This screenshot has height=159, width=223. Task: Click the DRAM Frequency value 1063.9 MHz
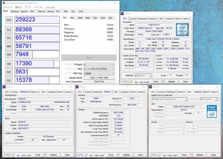pos(118,113)
